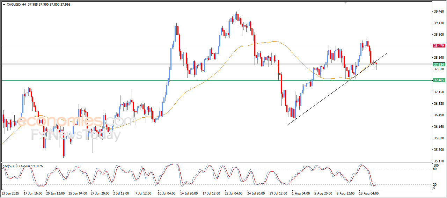Click the 13 Aug 04:00 time label
This screenshot has width=447, height=198.
click(368, 193)
